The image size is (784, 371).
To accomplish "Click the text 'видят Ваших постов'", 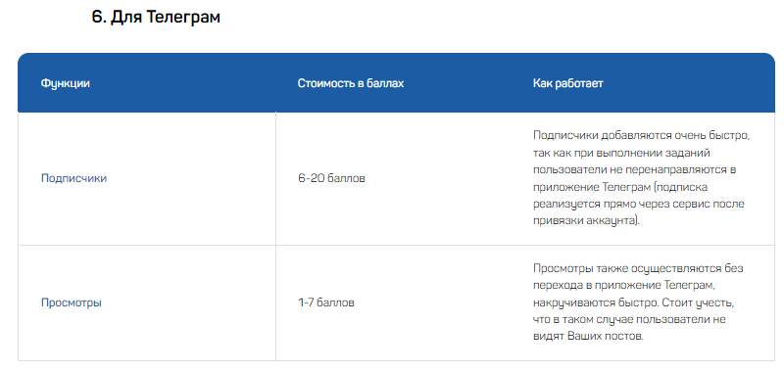I will [x=586, y=337].
